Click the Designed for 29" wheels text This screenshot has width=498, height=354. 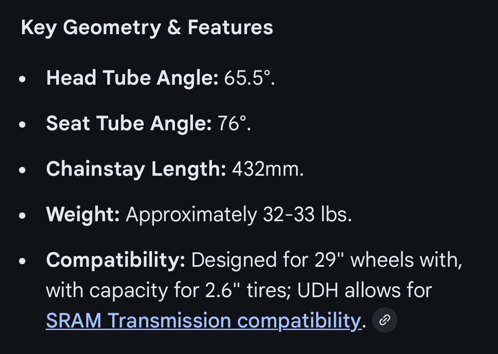tap(326, 260)
